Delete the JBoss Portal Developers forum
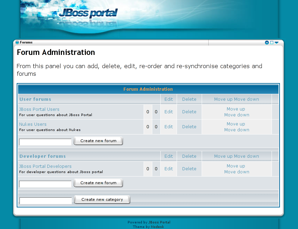Image resolution: width=298 pixels, height=229 pixels. (189, 169)
